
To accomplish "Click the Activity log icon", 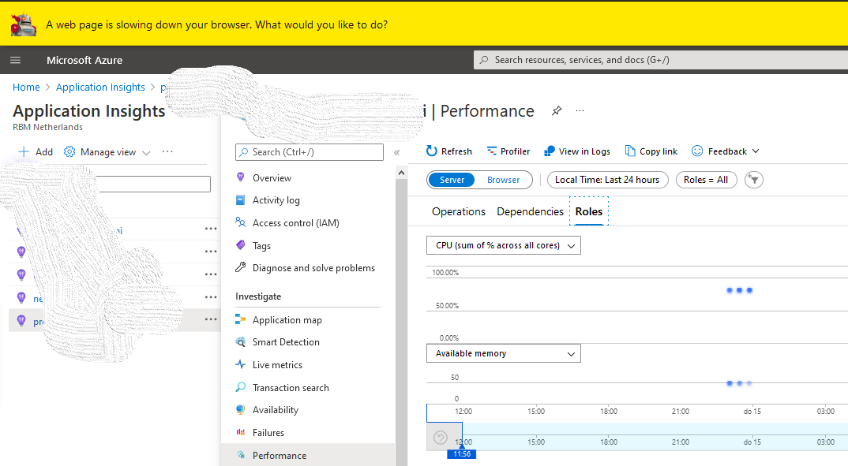I will coord(241,199).
